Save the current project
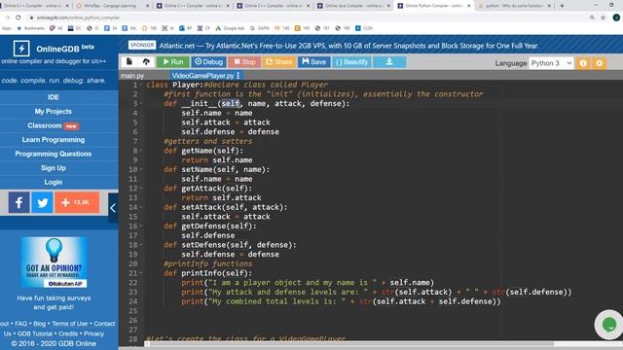Image resolution: width=623 pixels, height=350 pixels. pos(313,62)
